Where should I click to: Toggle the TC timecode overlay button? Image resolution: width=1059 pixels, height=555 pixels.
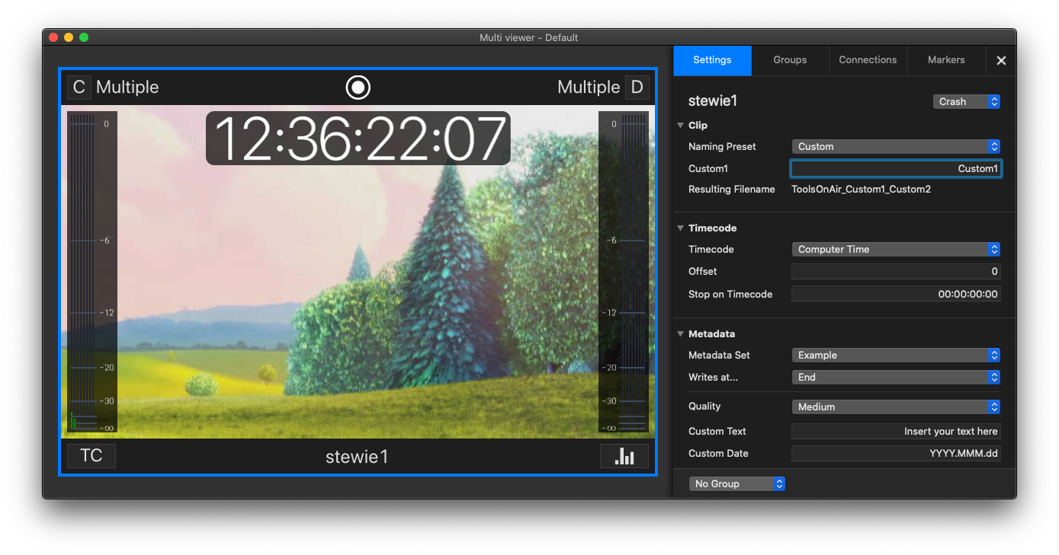91,456
